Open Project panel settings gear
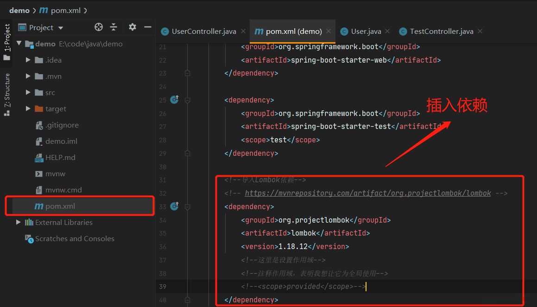The width and height of the screenshot is (537, 307). click(133, 27)
